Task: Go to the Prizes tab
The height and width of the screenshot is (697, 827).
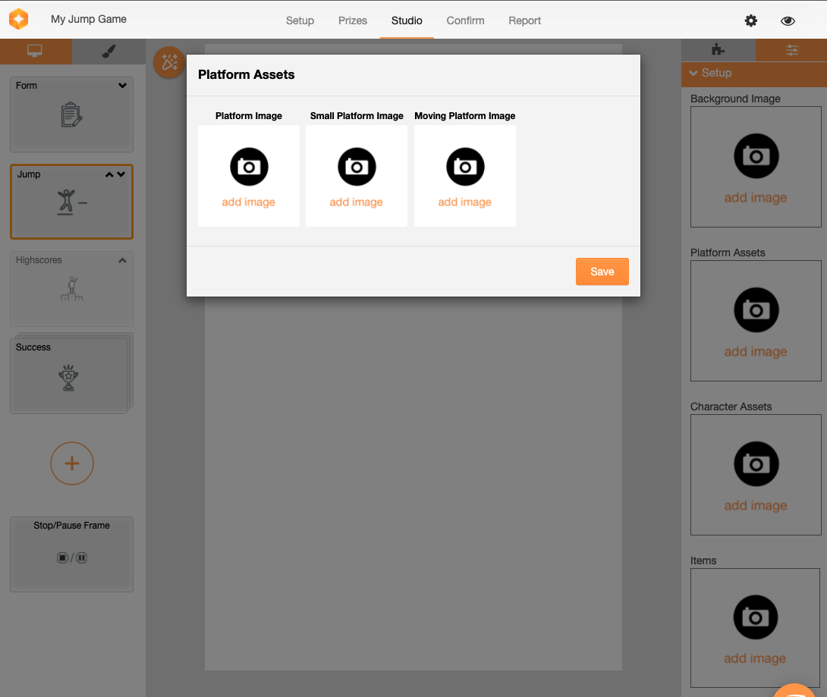Action: pyautogui.click(x=353, y=20)
